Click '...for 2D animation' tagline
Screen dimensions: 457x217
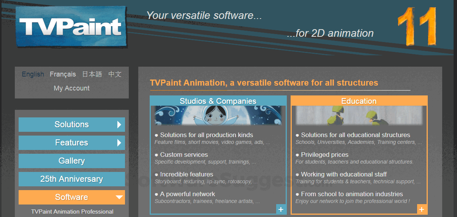[330, 33]
